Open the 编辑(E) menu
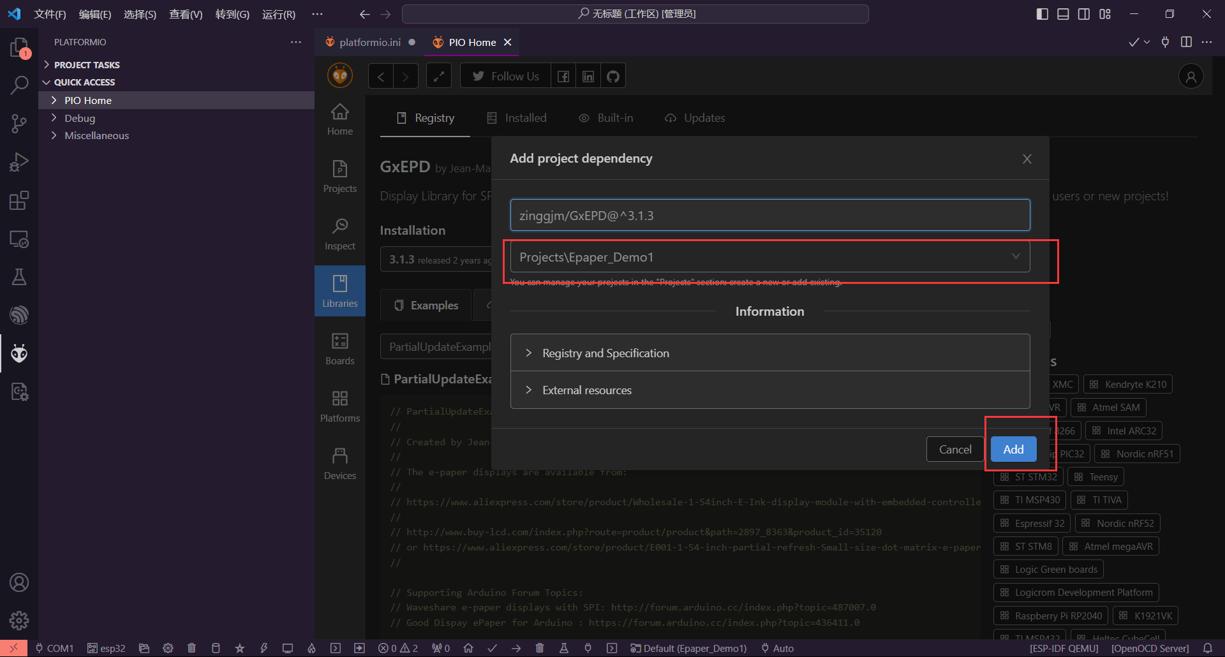The image size is (1225, 657). tap(95, 14)
